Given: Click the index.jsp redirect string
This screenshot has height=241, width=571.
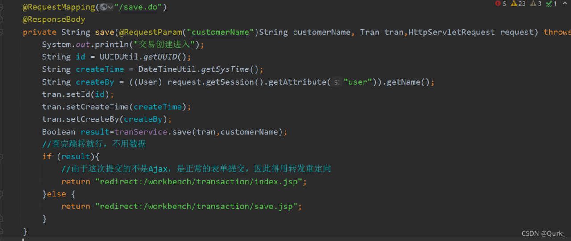Looking at the screenshot, I should point(201,182).
